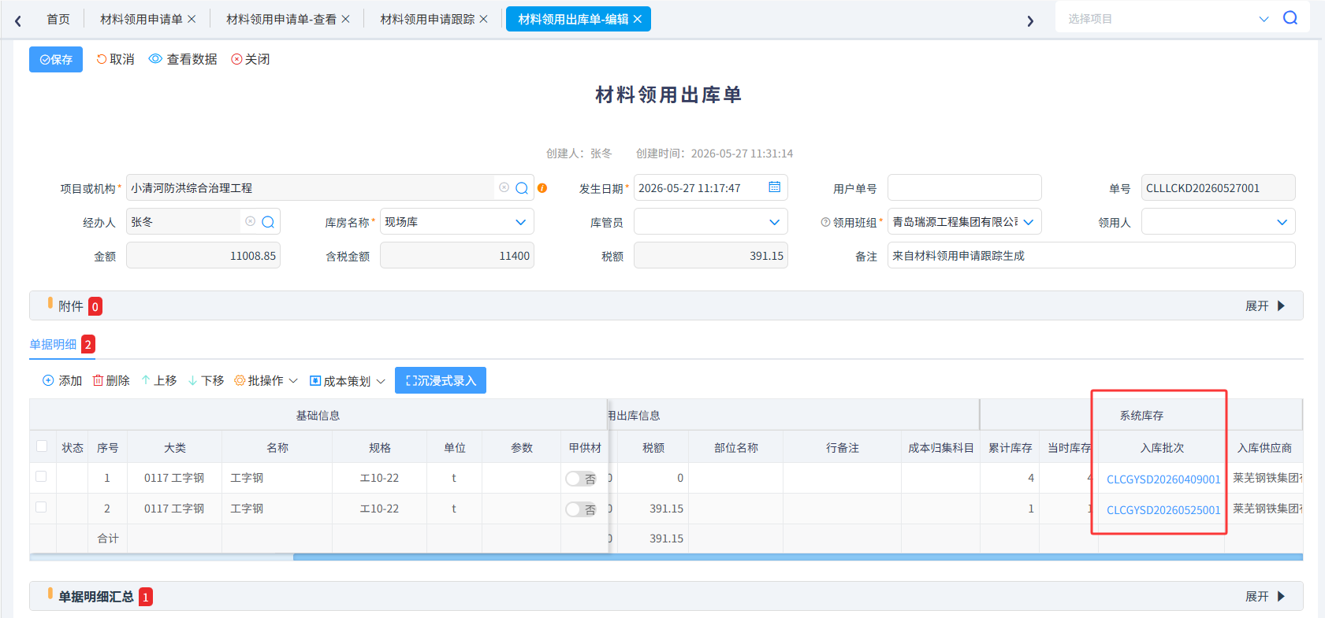Image resolution: width=1325 pixels, height=618 pixels.
Task: Click the 查看数据 eye icon
Action: click(155, 59)
